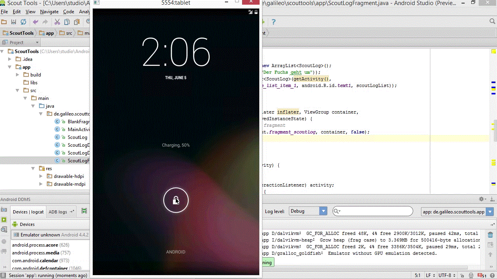Image resolution: width=497 pixels, height=279 pixels.
Task: Click the Devices header with Android icon
Action: pyautogui.click(x=23, y=224)
